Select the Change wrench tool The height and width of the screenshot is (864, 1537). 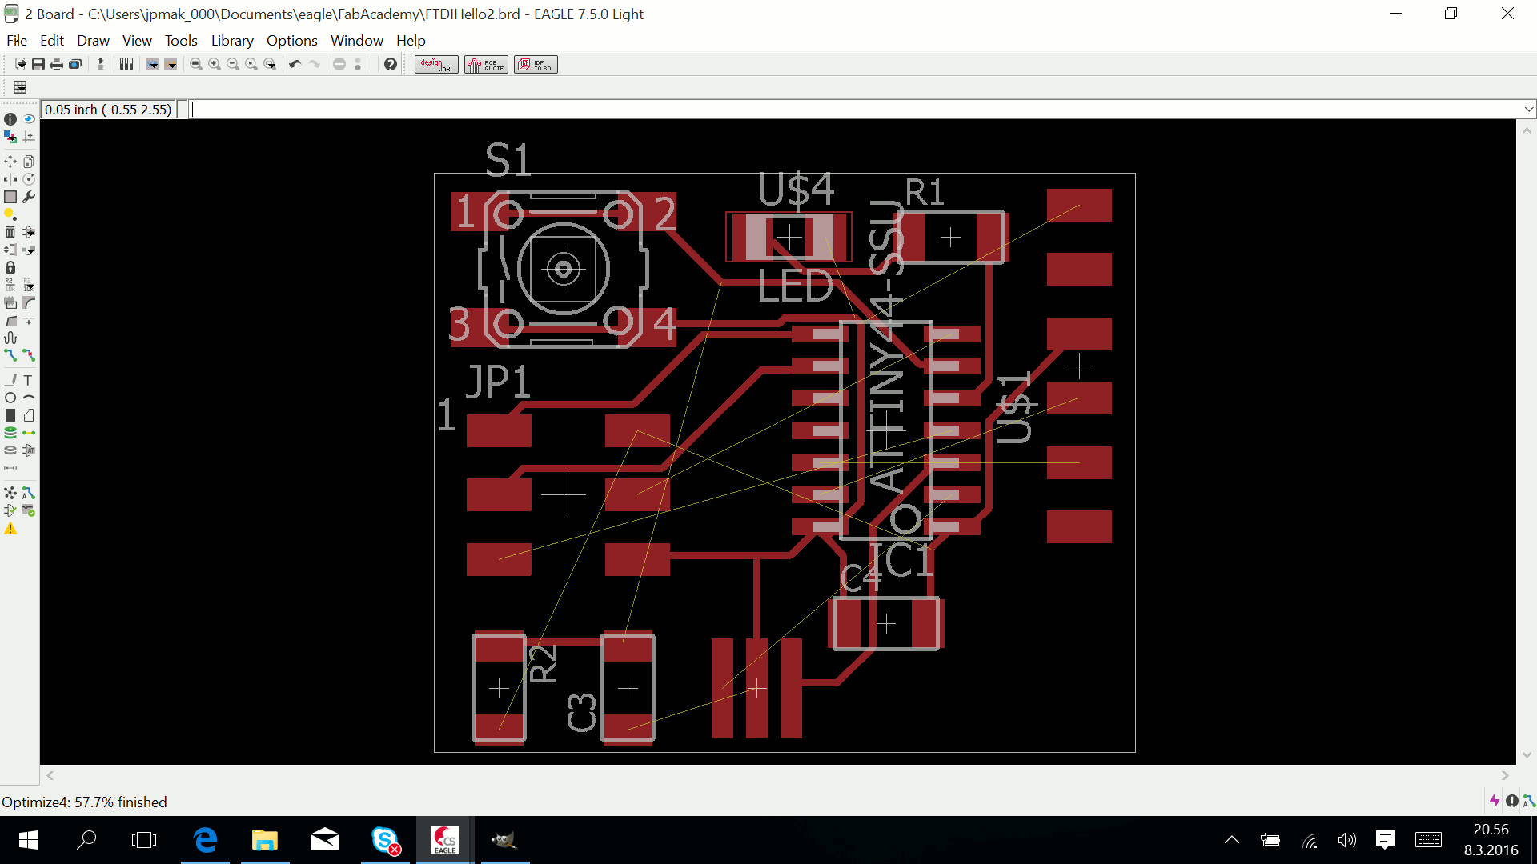[29, 197]
